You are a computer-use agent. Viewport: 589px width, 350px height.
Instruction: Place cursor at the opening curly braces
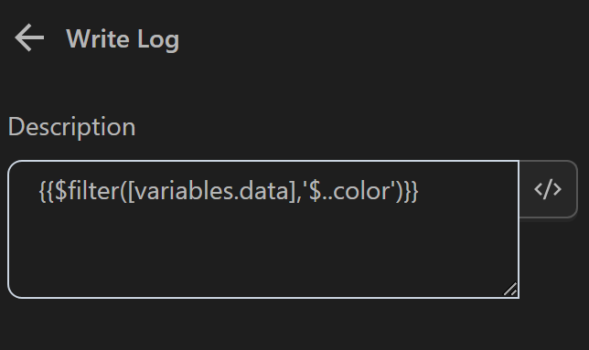pos(47,191)
